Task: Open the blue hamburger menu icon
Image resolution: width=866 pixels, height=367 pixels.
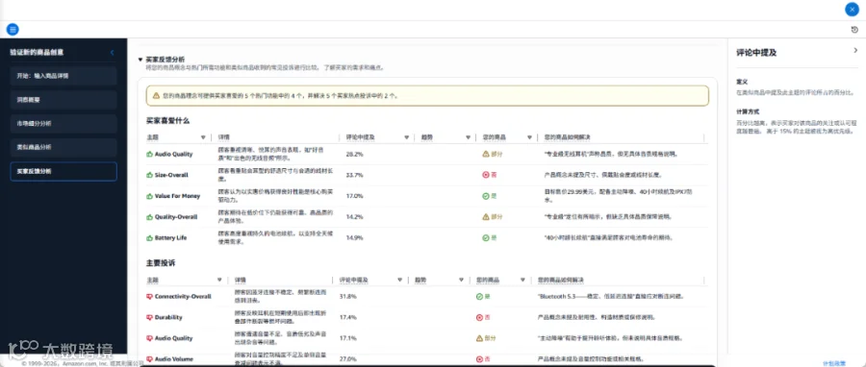Action: tap(13, 29)
